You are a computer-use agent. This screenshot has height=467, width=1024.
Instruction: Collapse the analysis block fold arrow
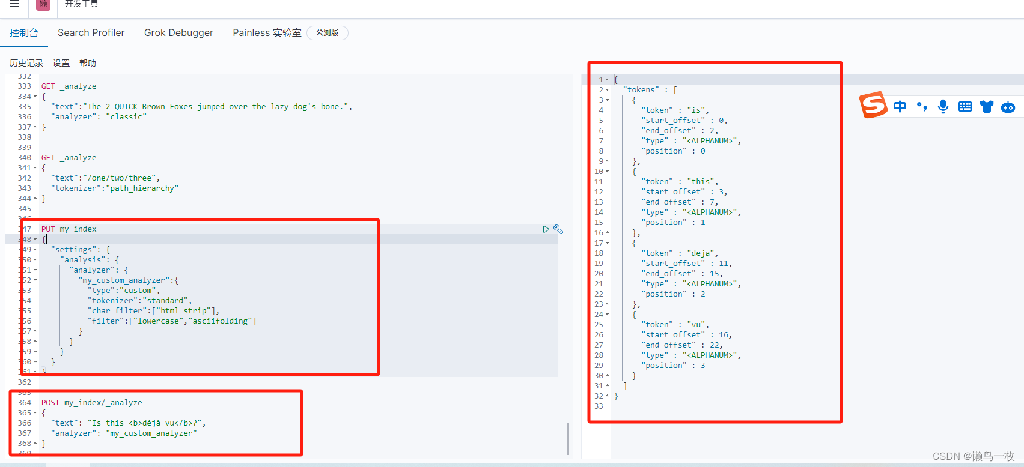(35, 260)
